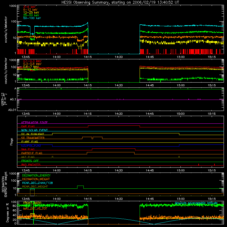Click the raised PARTICLE_FLAG step segment
The width and height of the screenshot is (227, 227).
(x=111, y=152)
